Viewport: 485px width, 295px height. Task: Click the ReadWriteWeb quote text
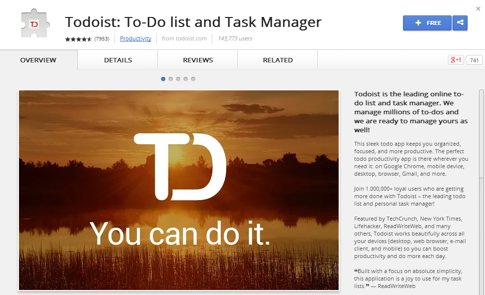408,279
